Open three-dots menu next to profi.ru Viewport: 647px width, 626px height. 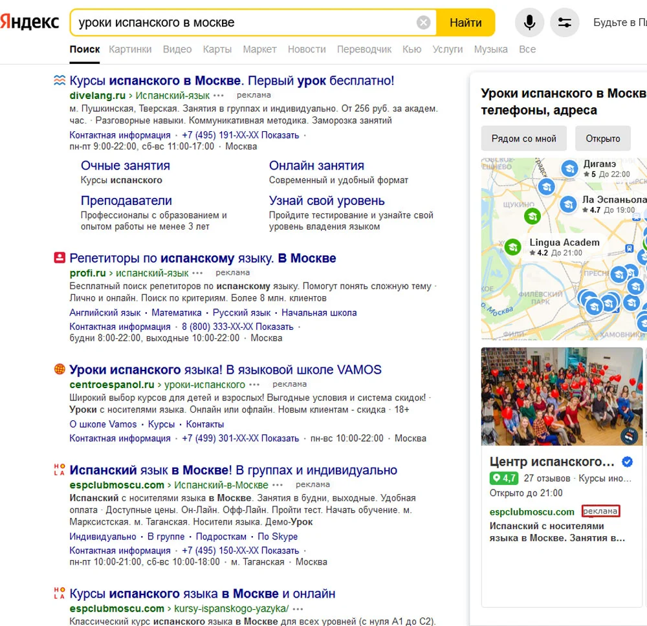coord(197,273)
